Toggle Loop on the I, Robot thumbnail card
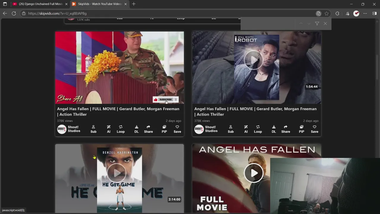380x214 pixels. 258,129
